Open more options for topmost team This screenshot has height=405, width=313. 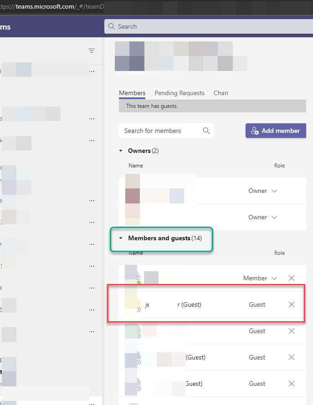(x=92, y=71)
